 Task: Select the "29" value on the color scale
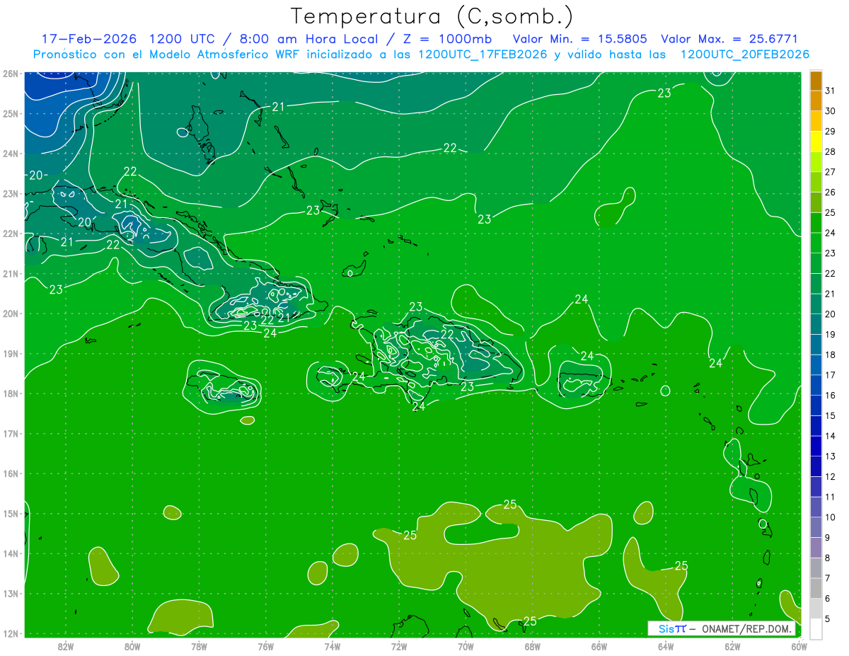(830, 131)
